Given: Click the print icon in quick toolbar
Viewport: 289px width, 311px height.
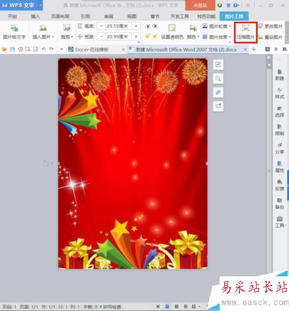Looking at the screenshot, I should 28,49.
